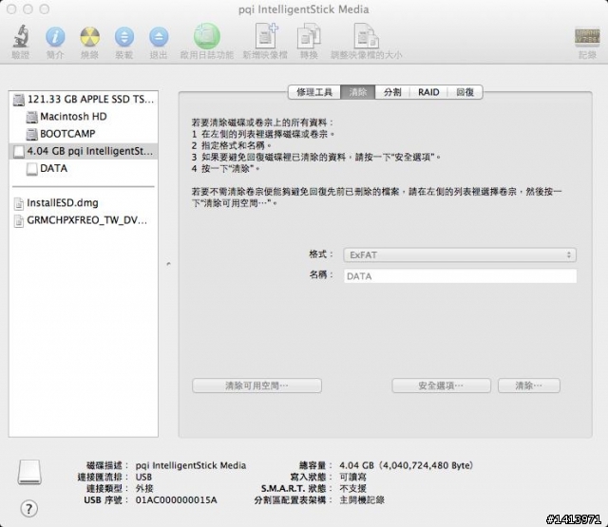Select InstallESD.dmg disk image
The width and height of the screenshot is (608, 527).
(84, 203)
